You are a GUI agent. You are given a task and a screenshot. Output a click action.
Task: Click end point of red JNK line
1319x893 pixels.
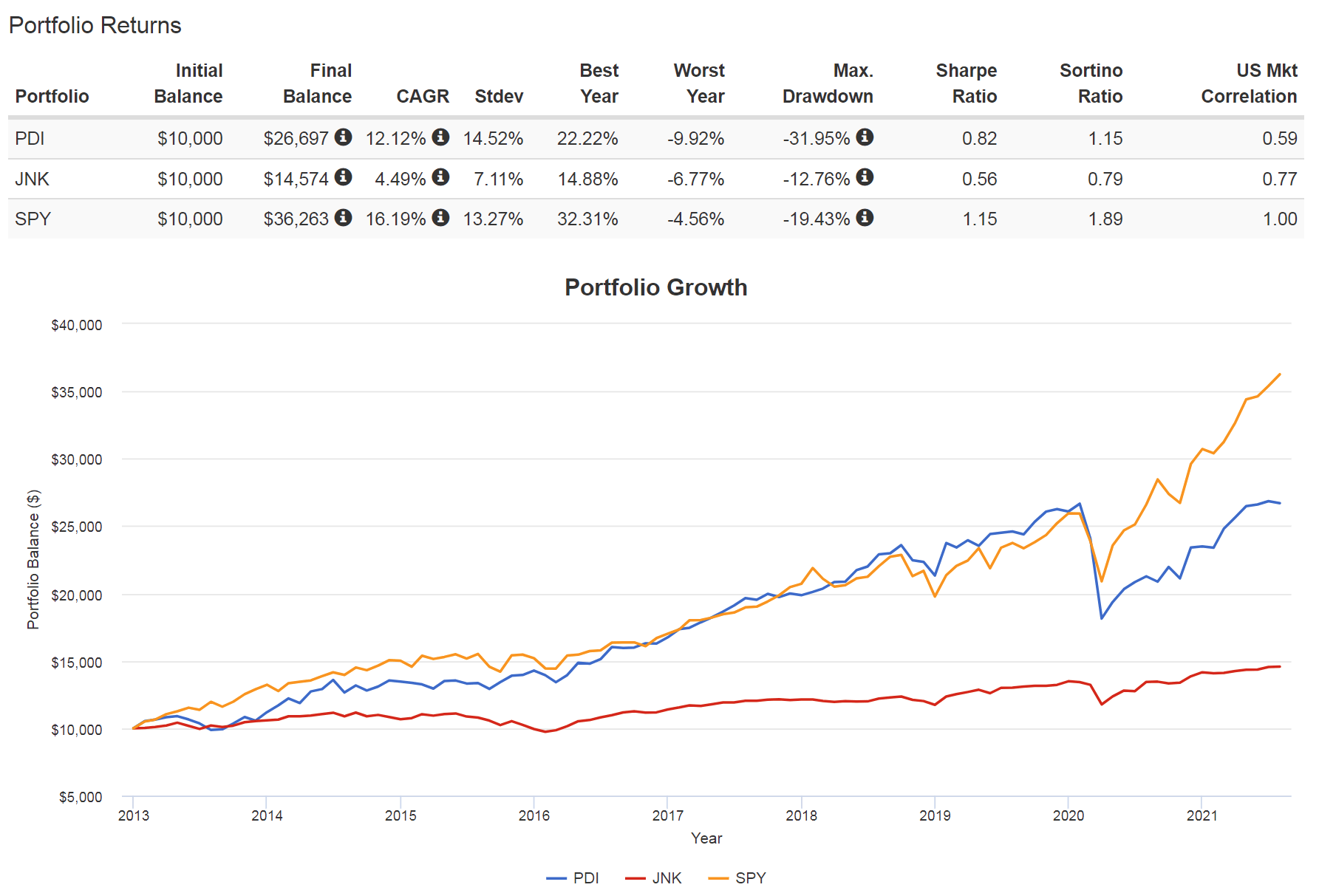[1280, 666]
